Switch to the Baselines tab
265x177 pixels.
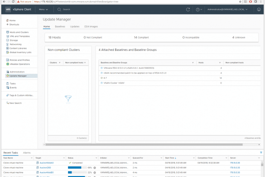[60, 27]
